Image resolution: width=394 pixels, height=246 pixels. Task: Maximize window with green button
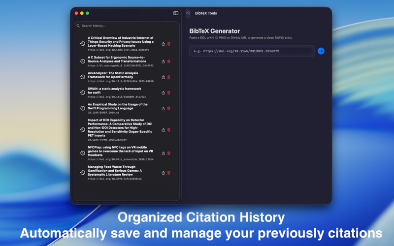pyautogui.click(x=88, y=13)
